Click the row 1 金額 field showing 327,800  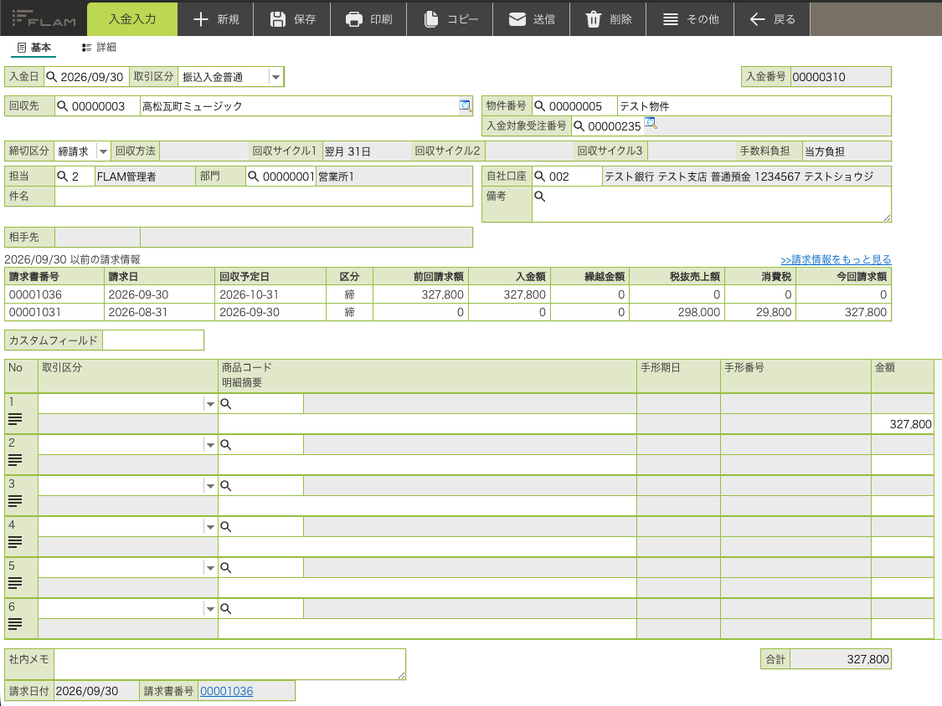point(903,424)
